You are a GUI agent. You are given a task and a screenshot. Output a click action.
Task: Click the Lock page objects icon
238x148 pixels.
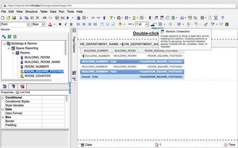pos(79,18)
